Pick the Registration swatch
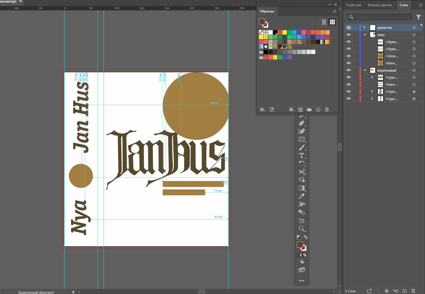 point(266,32)
